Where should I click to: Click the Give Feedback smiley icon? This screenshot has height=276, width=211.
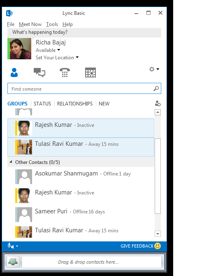[x=158, y=246]
